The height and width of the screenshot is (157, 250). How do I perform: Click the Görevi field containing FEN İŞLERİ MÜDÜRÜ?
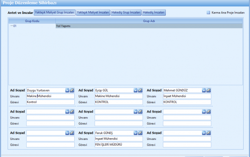pyautogui.click(x=119, y=145)
